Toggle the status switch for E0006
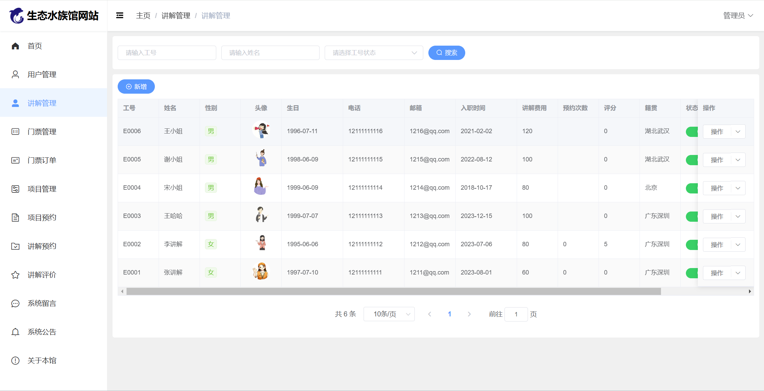Screen dimensions: 764x391 [x=692, y=131]
